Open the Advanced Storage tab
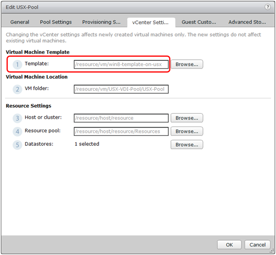276x255 pixels. click(x=247, y=22)
